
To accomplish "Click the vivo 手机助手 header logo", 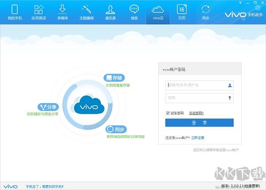I will coord(243,15).
